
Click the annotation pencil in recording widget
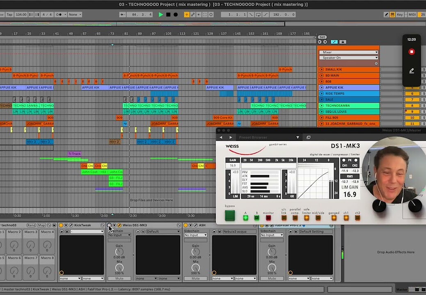(412, 71)
